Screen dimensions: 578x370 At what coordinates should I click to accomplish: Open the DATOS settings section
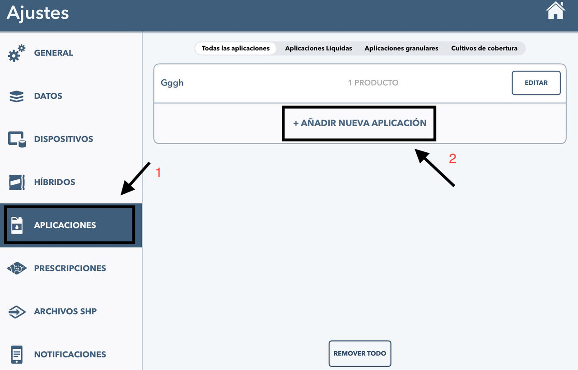tap(71, 96)
